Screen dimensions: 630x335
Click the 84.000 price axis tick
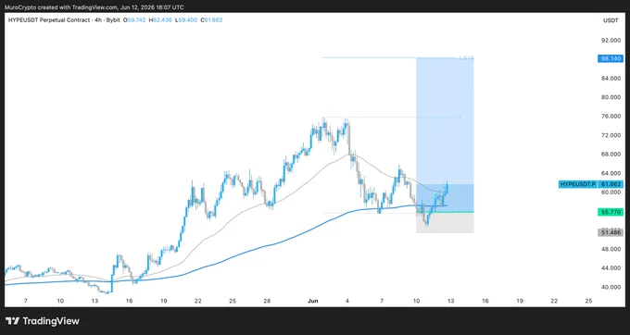coord(611,78)
